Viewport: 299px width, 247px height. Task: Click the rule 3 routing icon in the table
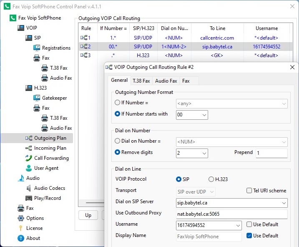(84, 55)
